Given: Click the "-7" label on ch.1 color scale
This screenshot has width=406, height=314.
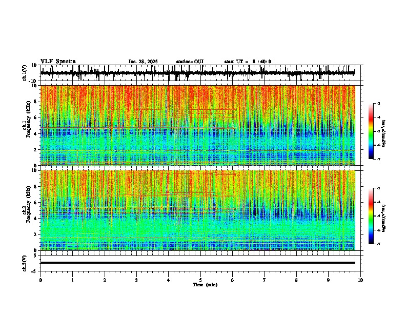Looking at the screenshot, I should pos(378,159).
